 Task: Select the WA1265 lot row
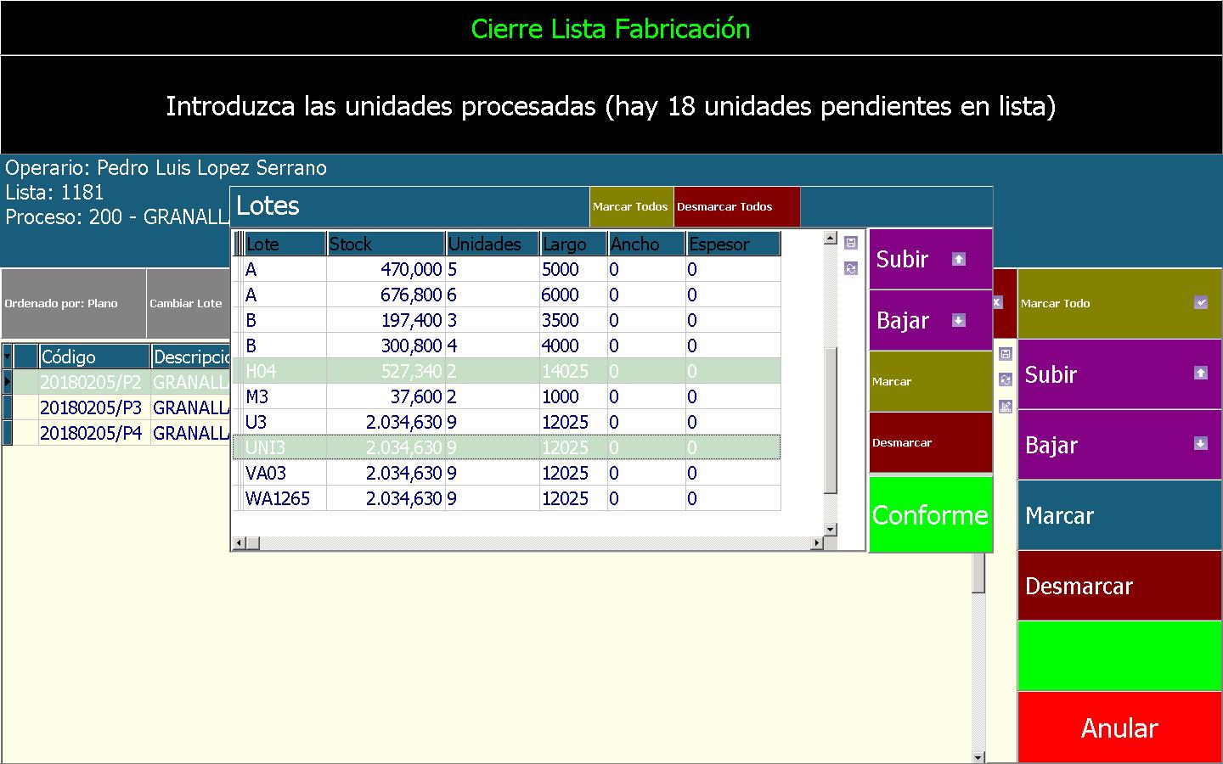[x=278, y=498]
